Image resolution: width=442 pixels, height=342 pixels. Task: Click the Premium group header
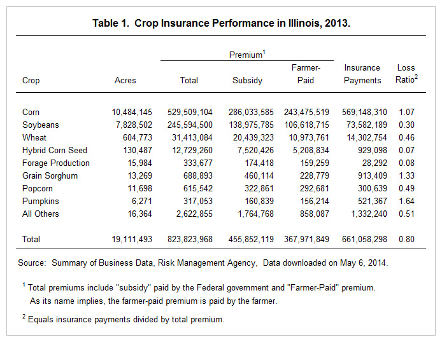247,54
